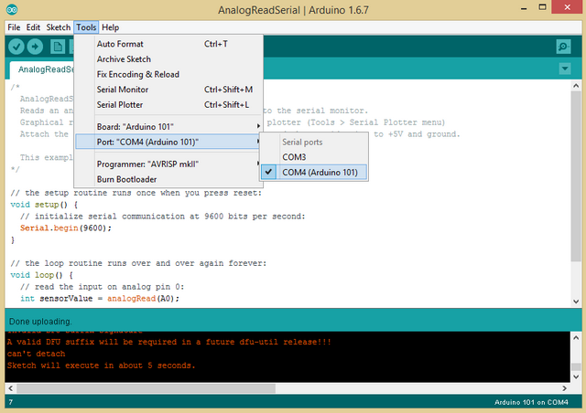Open the tab options dropdown arrow

tap(565, 69)
